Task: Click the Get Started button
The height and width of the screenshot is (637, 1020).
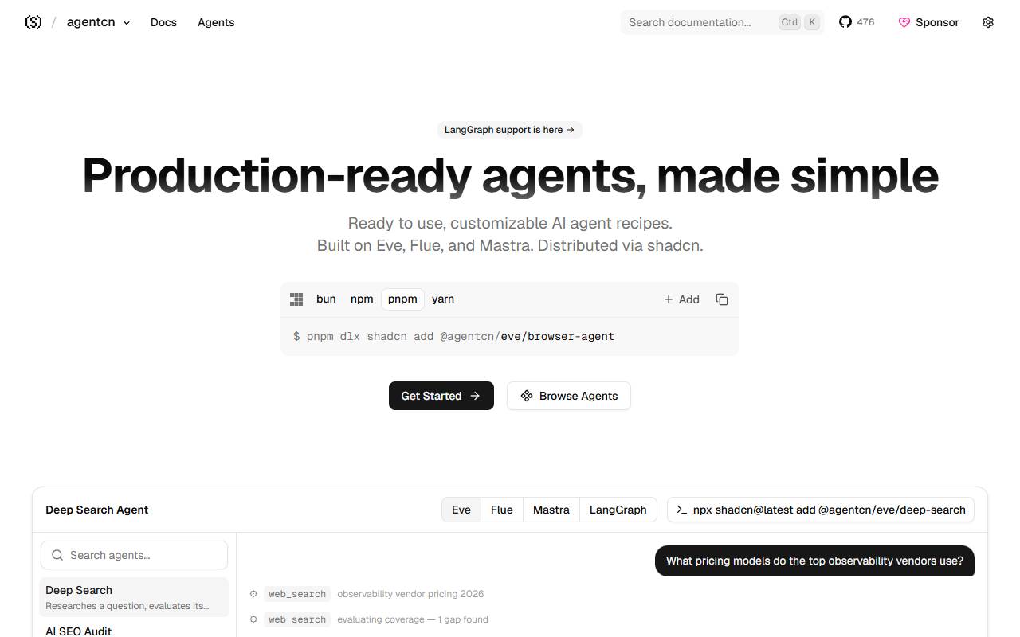Action: (x=441, y=396)
